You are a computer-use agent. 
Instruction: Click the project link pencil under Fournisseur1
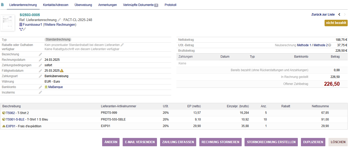click(x=24, y=29)
